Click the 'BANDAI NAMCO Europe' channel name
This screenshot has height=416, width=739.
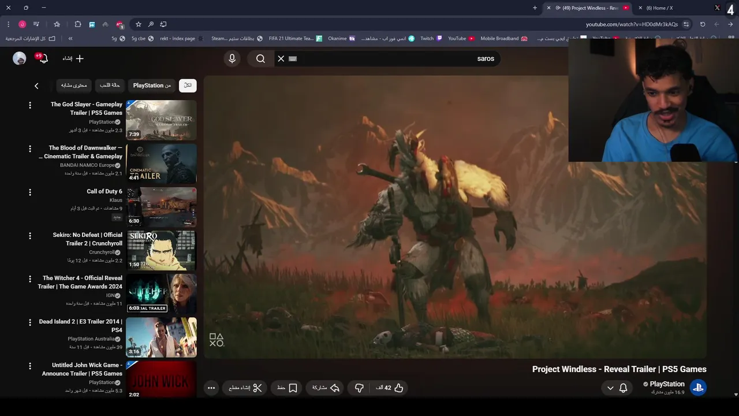pyautogui.click(x=87, y=165)
